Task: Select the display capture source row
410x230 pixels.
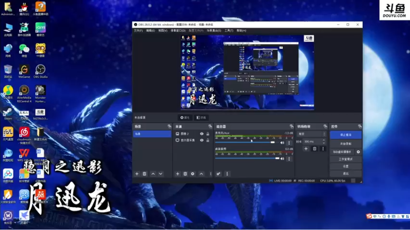Action: (193, 140)
